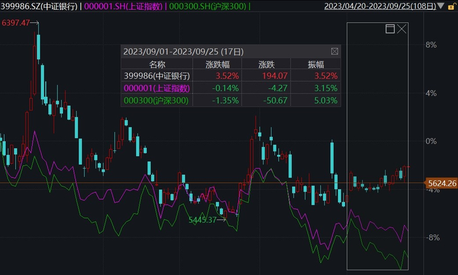
Task: Click the 5624.26 current price tag
Action: click(442, 183)
